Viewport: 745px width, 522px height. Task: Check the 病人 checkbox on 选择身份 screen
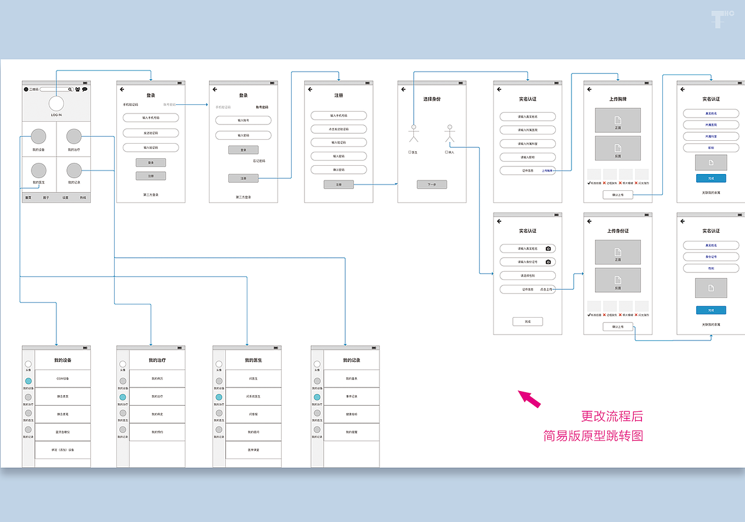click(x=446, y=152)
